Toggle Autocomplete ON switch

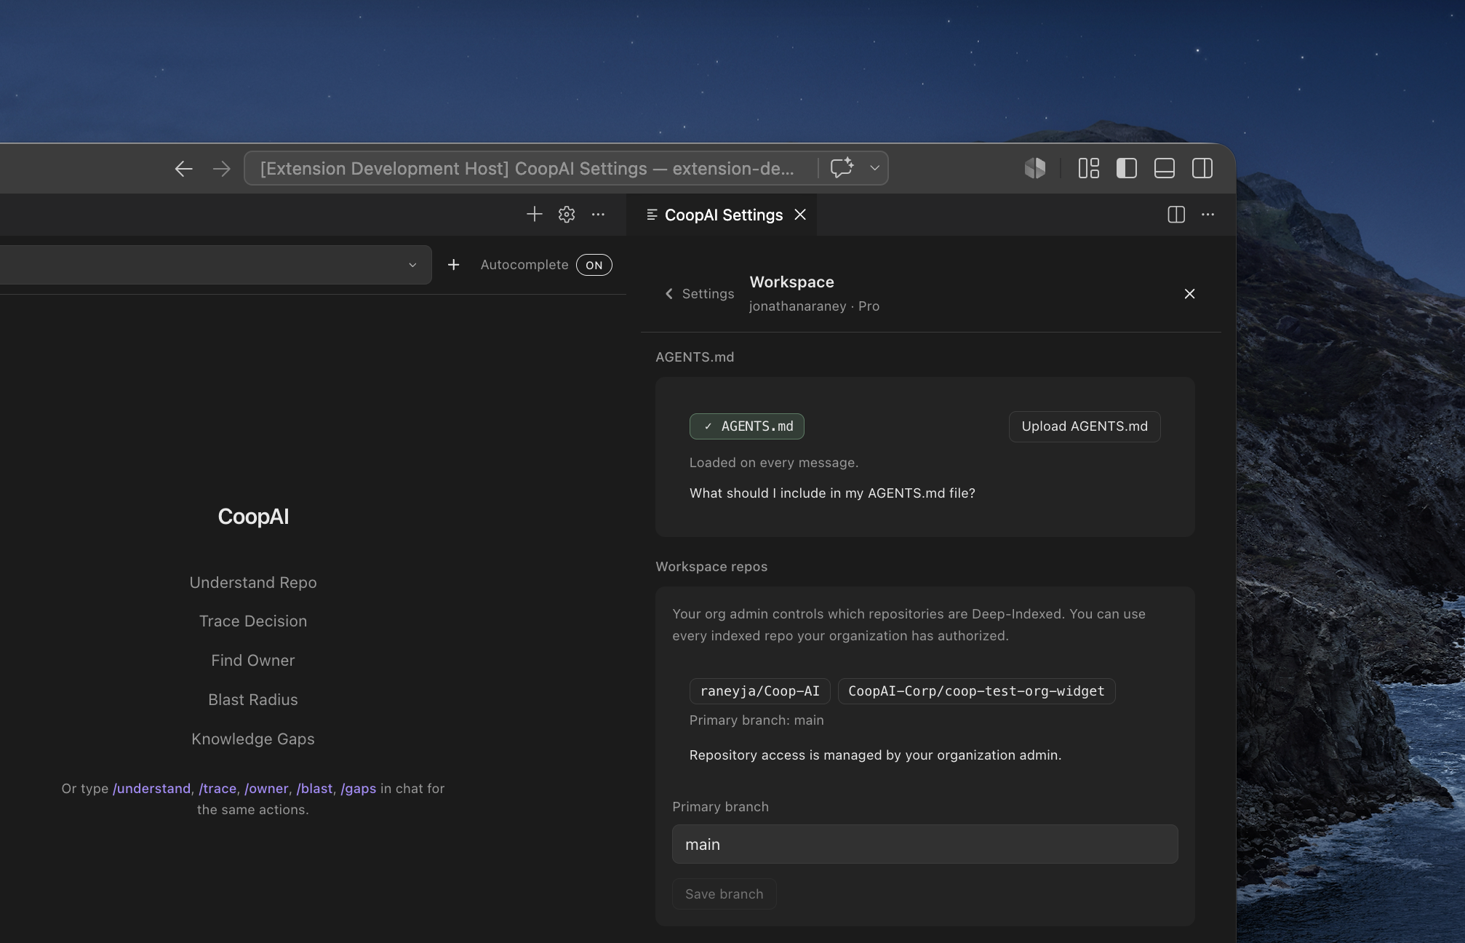click(594, 265)
